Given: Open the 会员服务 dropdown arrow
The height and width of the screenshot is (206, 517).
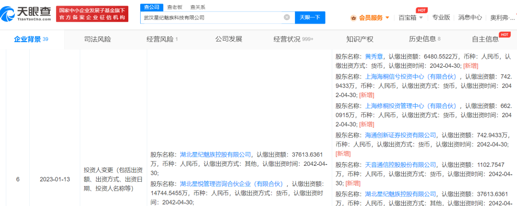Looking at the screenshot, I should click(387, 18).
